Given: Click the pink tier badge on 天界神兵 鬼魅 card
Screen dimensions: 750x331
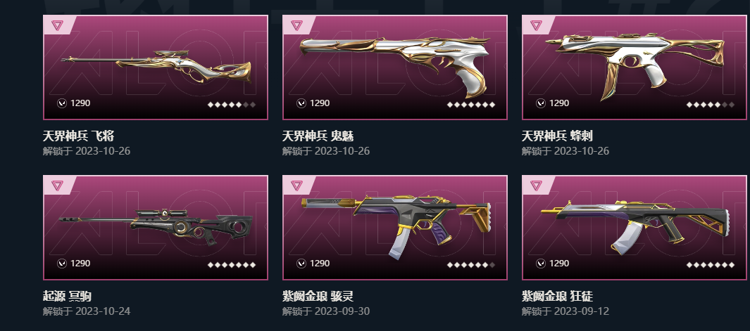Looking at the screenshot, I should [296, 25].
